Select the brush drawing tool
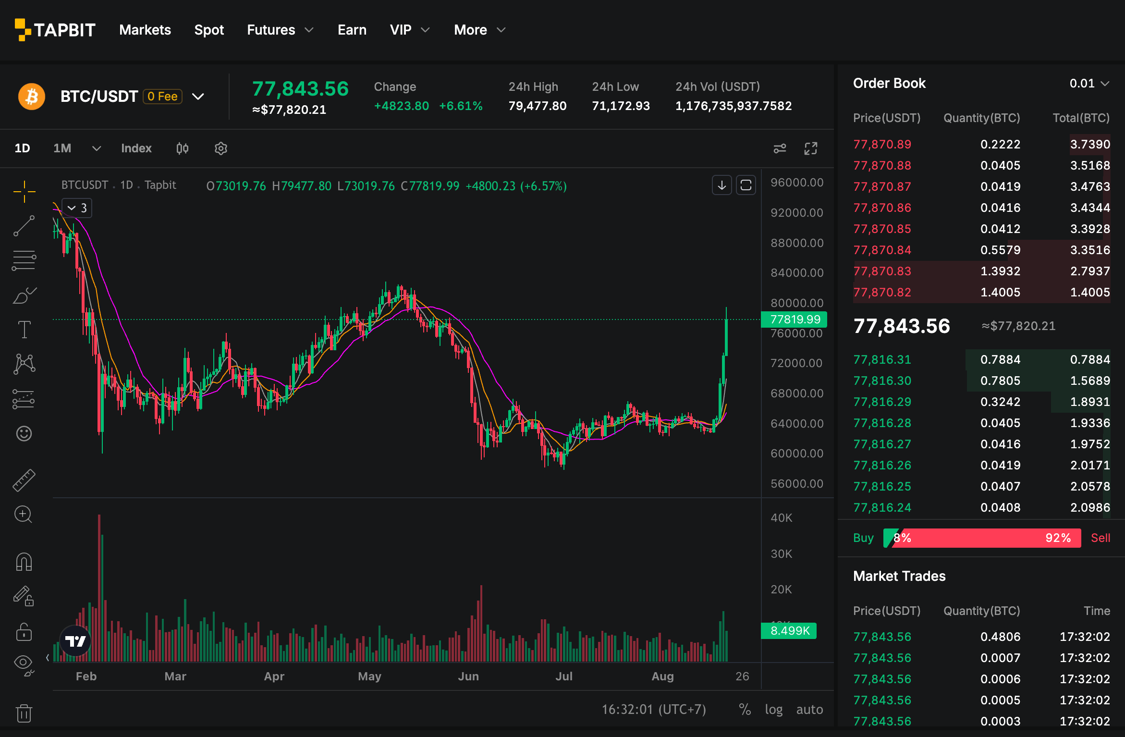 [24, 295]
